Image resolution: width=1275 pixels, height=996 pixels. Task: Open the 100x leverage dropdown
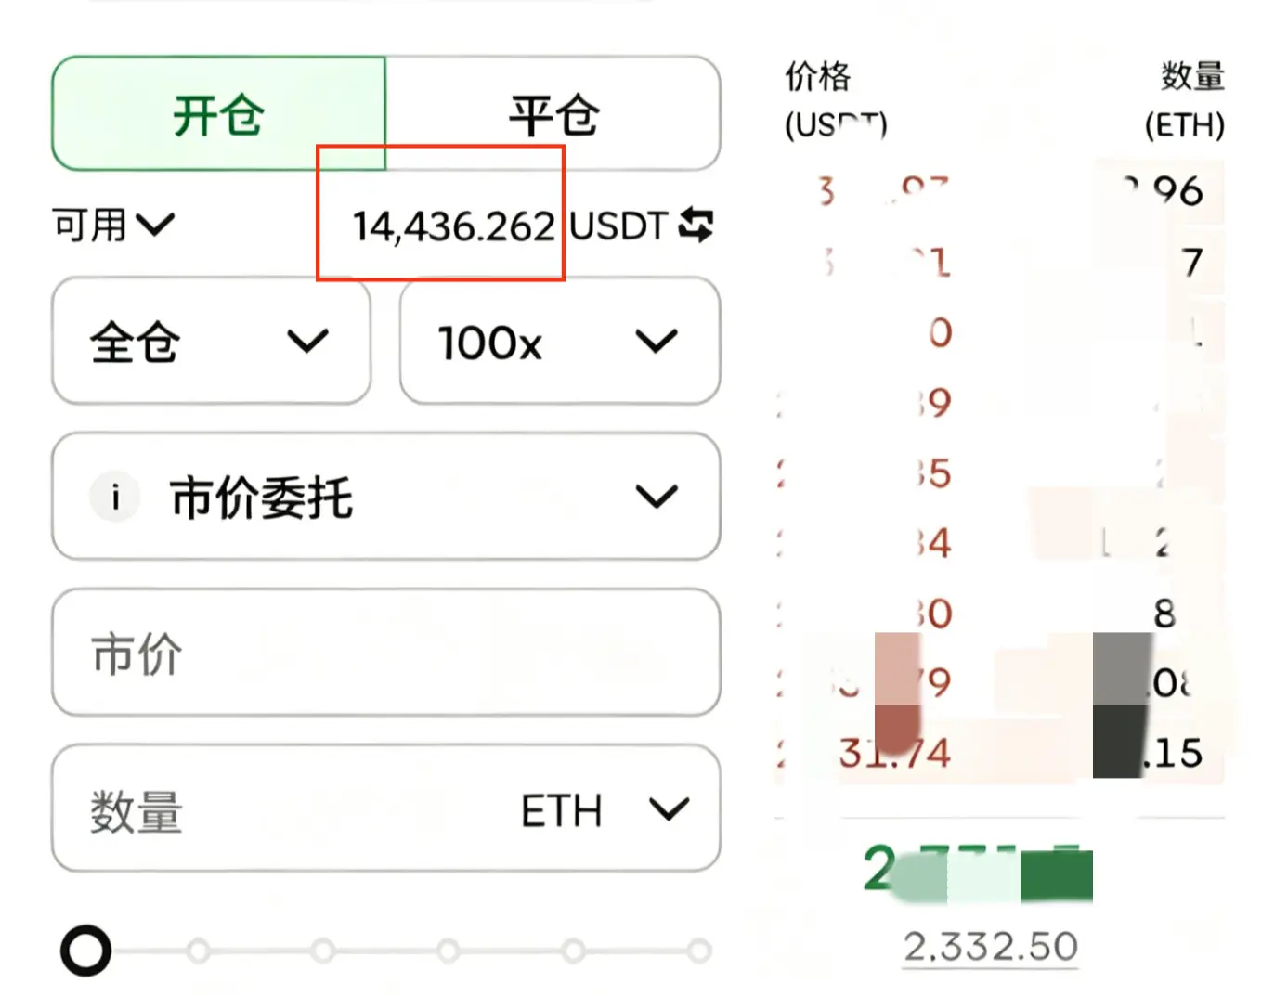[x=560, y=341]
